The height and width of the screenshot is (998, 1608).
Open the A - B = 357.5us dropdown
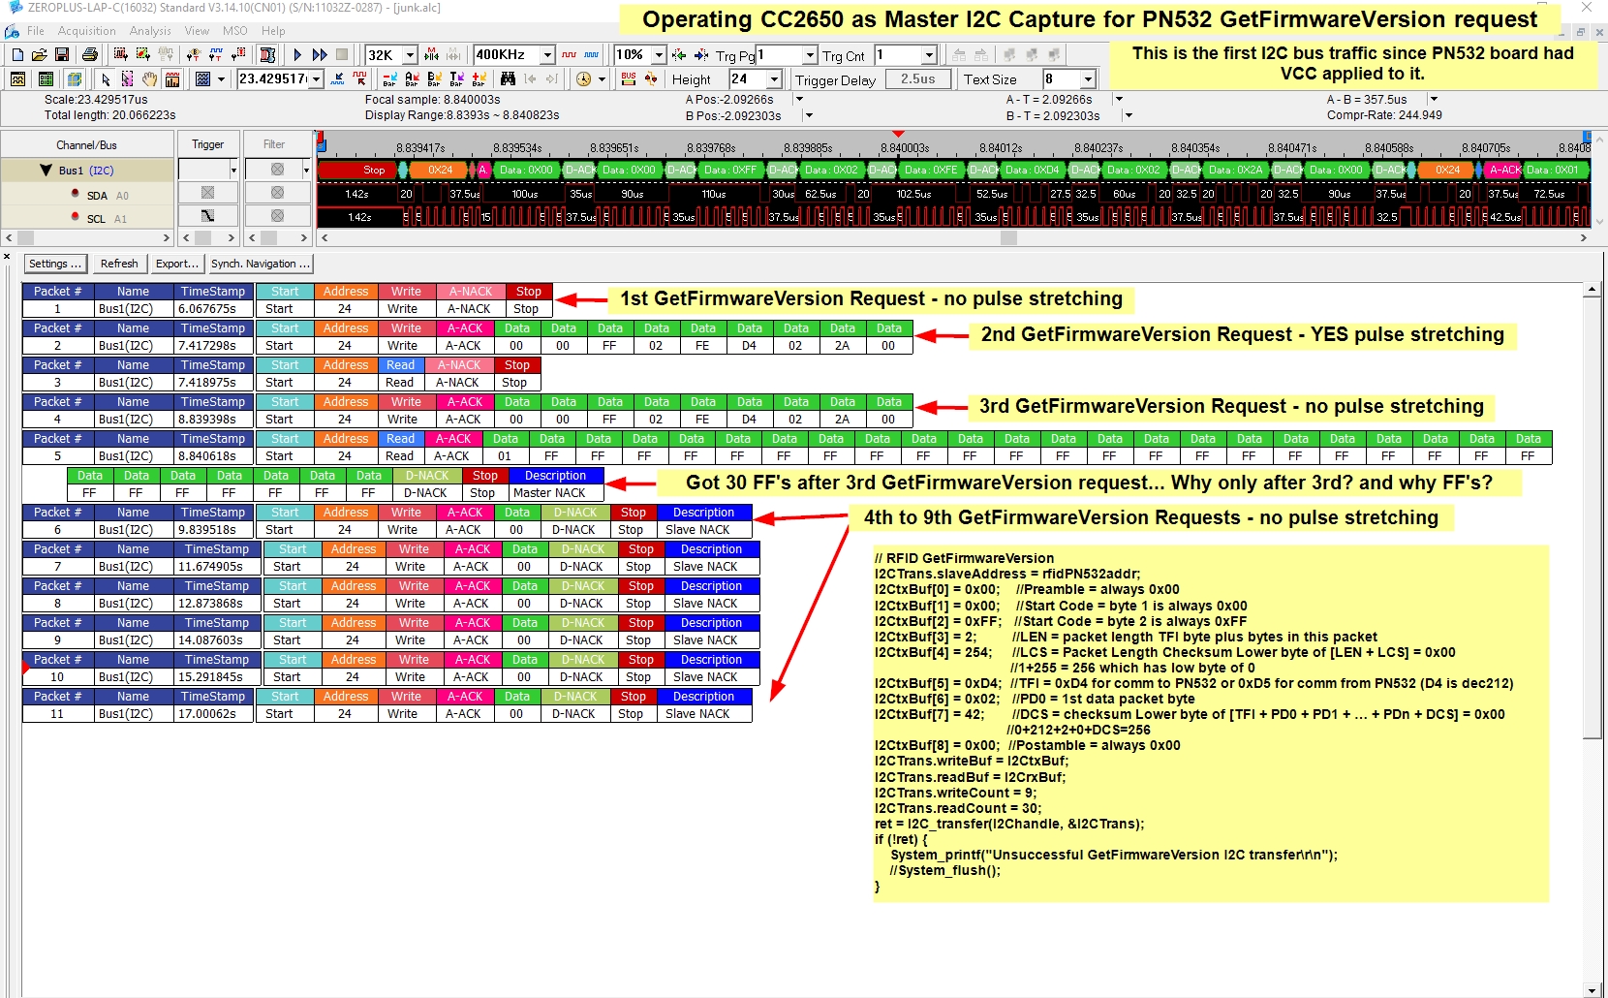[1434, 99]
